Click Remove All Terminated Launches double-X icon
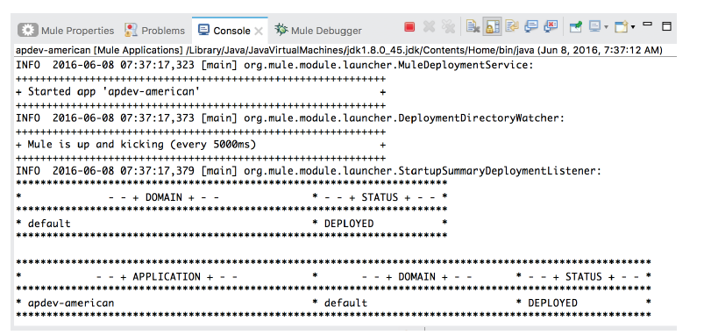 pyautogui.click(x=448, y=27)
